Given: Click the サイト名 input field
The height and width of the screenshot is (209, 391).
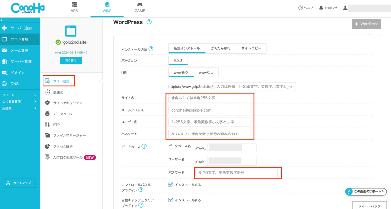Looking at the screenshot, I should click(208, 98).
